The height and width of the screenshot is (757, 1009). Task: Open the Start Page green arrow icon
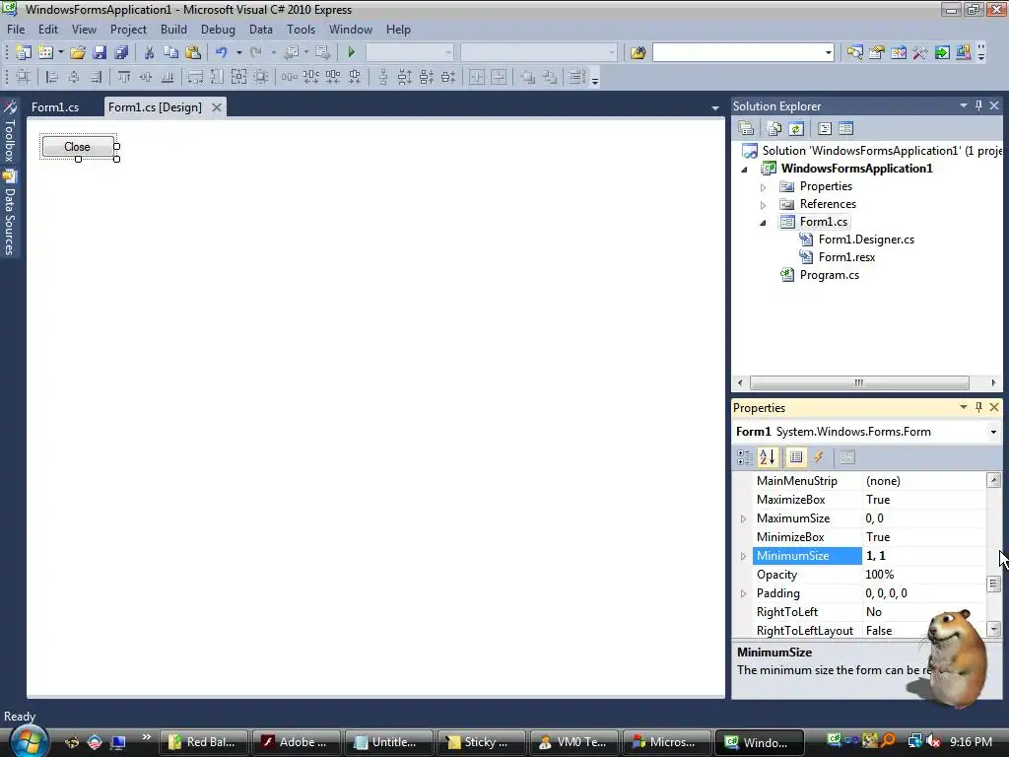coord(942,52)
